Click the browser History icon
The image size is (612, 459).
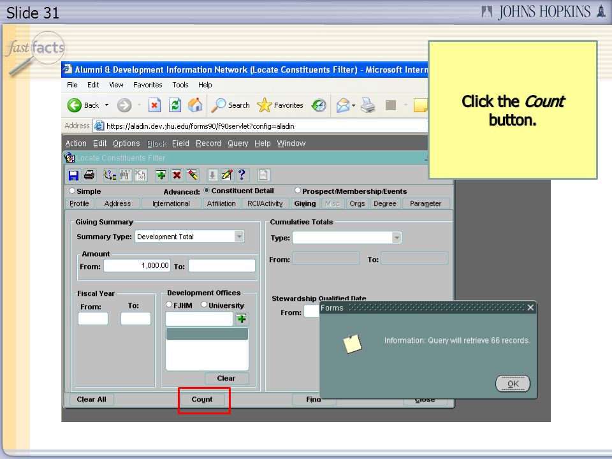pos(319,105)
